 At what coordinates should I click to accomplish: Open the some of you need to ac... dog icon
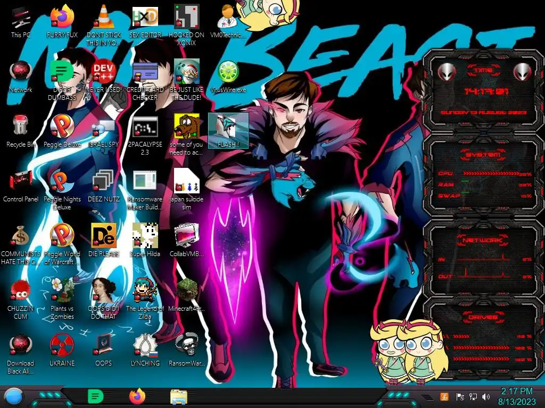click(186, 134)
